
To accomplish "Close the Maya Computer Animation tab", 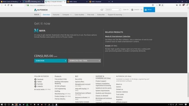I will pos(65,2).
